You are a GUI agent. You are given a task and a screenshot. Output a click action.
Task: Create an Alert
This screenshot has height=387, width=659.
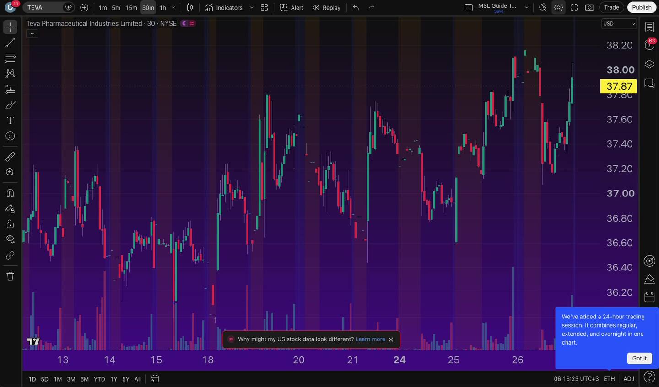292,7
